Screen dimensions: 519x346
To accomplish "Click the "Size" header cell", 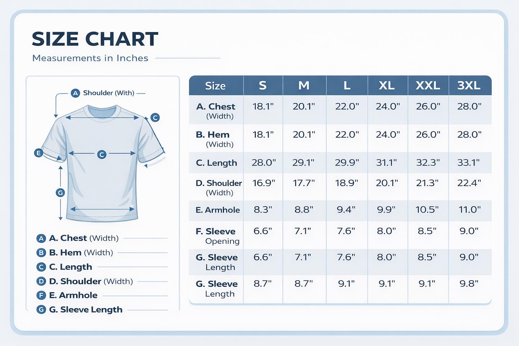I will [x=215, y=86].
